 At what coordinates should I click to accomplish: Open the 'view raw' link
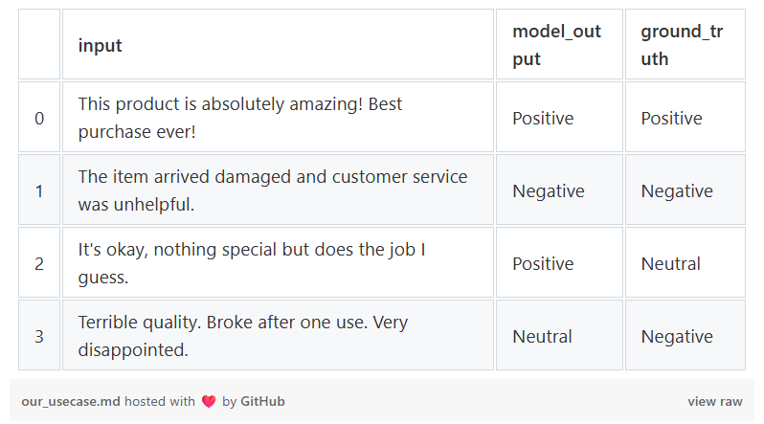tap(714, 402)
